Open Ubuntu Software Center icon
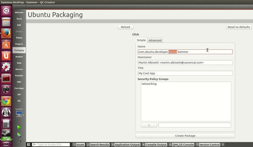The image size is (253, 147). point(6,45)
